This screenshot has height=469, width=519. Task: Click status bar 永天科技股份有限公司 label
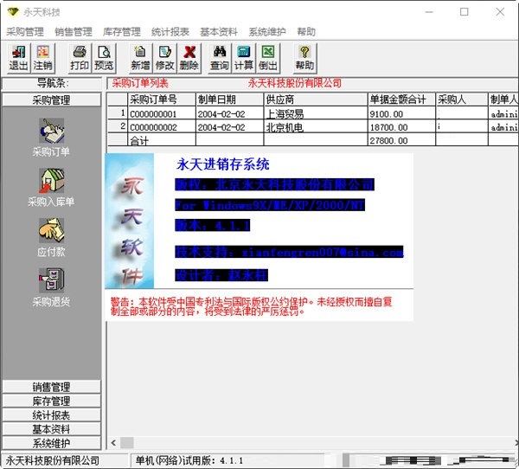[x=52, y=460]
